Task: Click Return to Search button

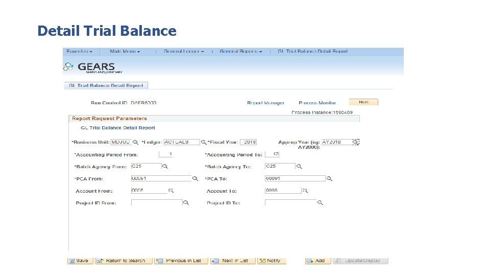Action: point(124,261)
